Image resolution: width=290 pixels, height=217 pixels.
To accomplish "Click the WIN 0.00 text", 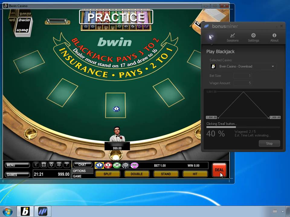I will click(x=193, y=165).
